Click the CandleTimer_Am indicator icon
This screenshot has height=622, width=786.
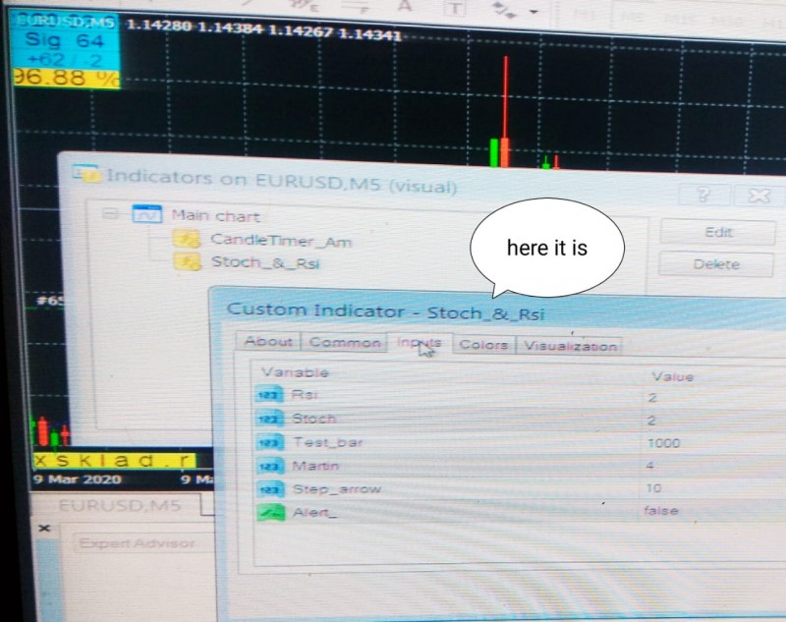187,239
